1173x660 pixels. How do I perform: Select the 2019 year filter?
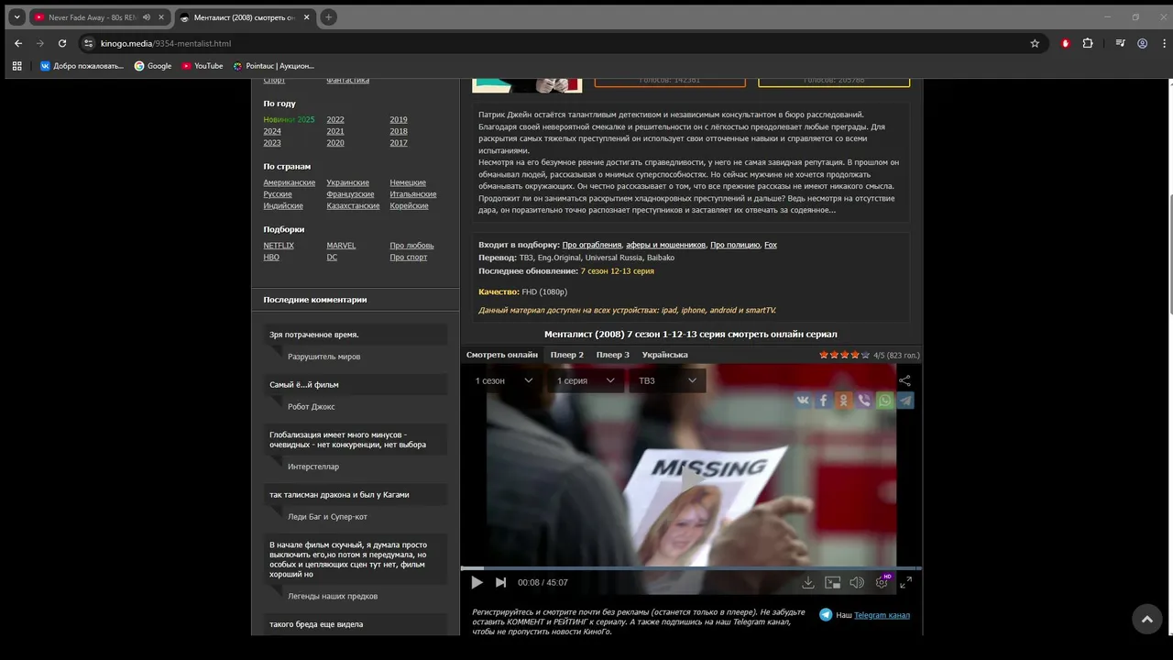[x=399, y=119]
